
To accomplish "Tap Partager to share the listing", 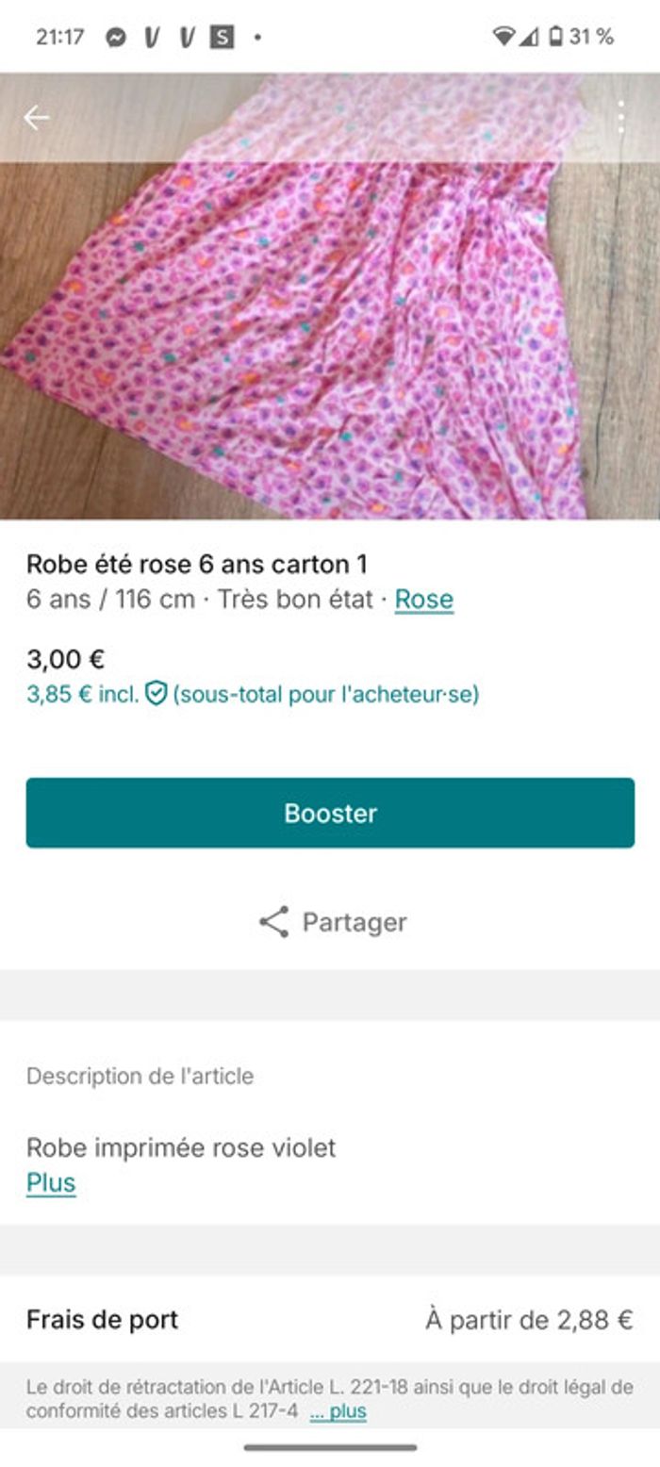I will click(x=354, y=922).
